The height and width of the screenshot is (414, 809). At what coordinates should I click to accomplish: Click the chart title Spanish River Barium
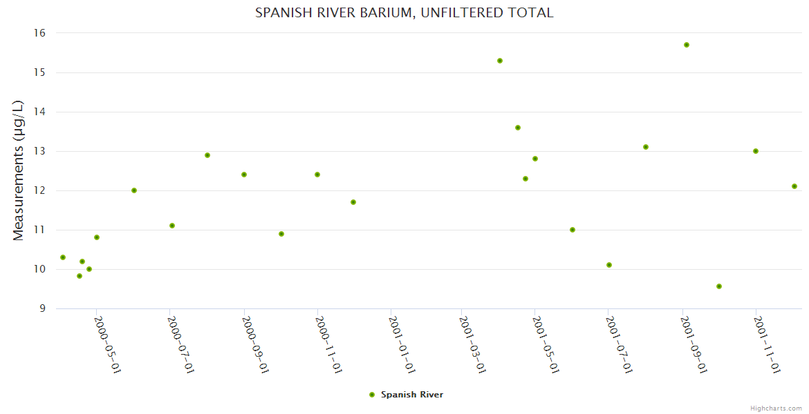click(x=404, y=12)
